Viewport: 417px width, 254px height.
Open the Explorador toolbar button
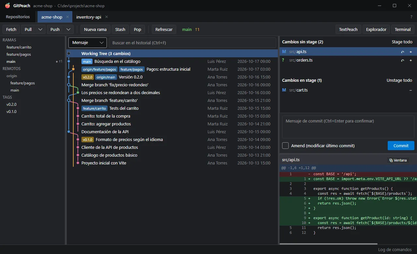coord(376,29)
